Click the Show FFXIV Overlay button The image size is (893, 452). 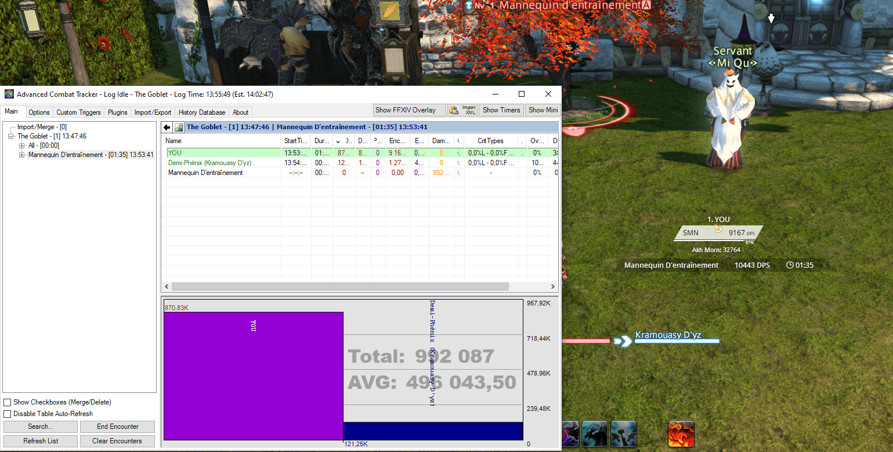[x=410, y=110]
